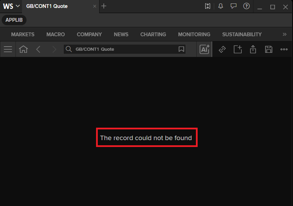Maximize the window

click(272, 7)
